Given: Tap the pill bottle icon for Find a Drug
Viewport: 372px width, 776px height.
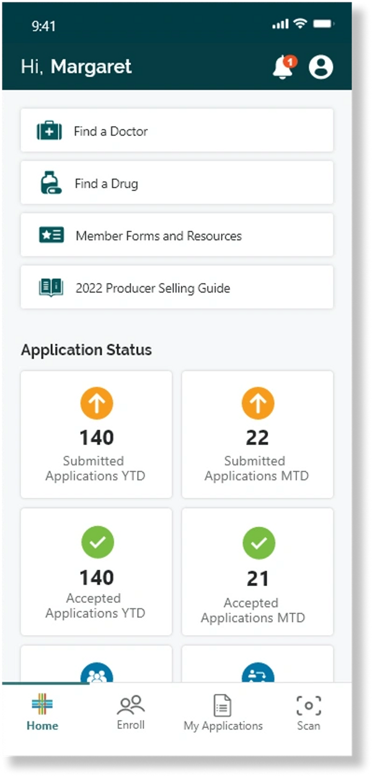Looking at the screenshot, I should point(51,183).
